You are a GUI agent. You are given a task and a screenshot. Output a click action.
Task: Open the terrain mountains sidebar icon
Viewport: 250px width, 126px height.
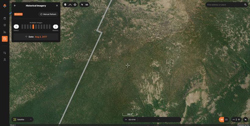point(5,32)
